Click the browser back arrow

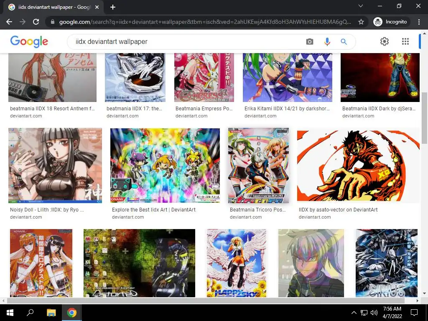click(9, 22)
